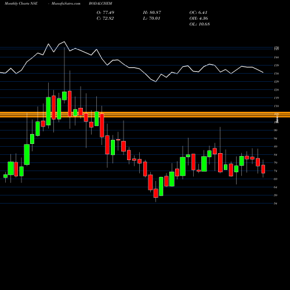This screenshot has width=290, height=290.
Task: Select the OC: 6.41 reading
Action: click(x=198, y=12)
